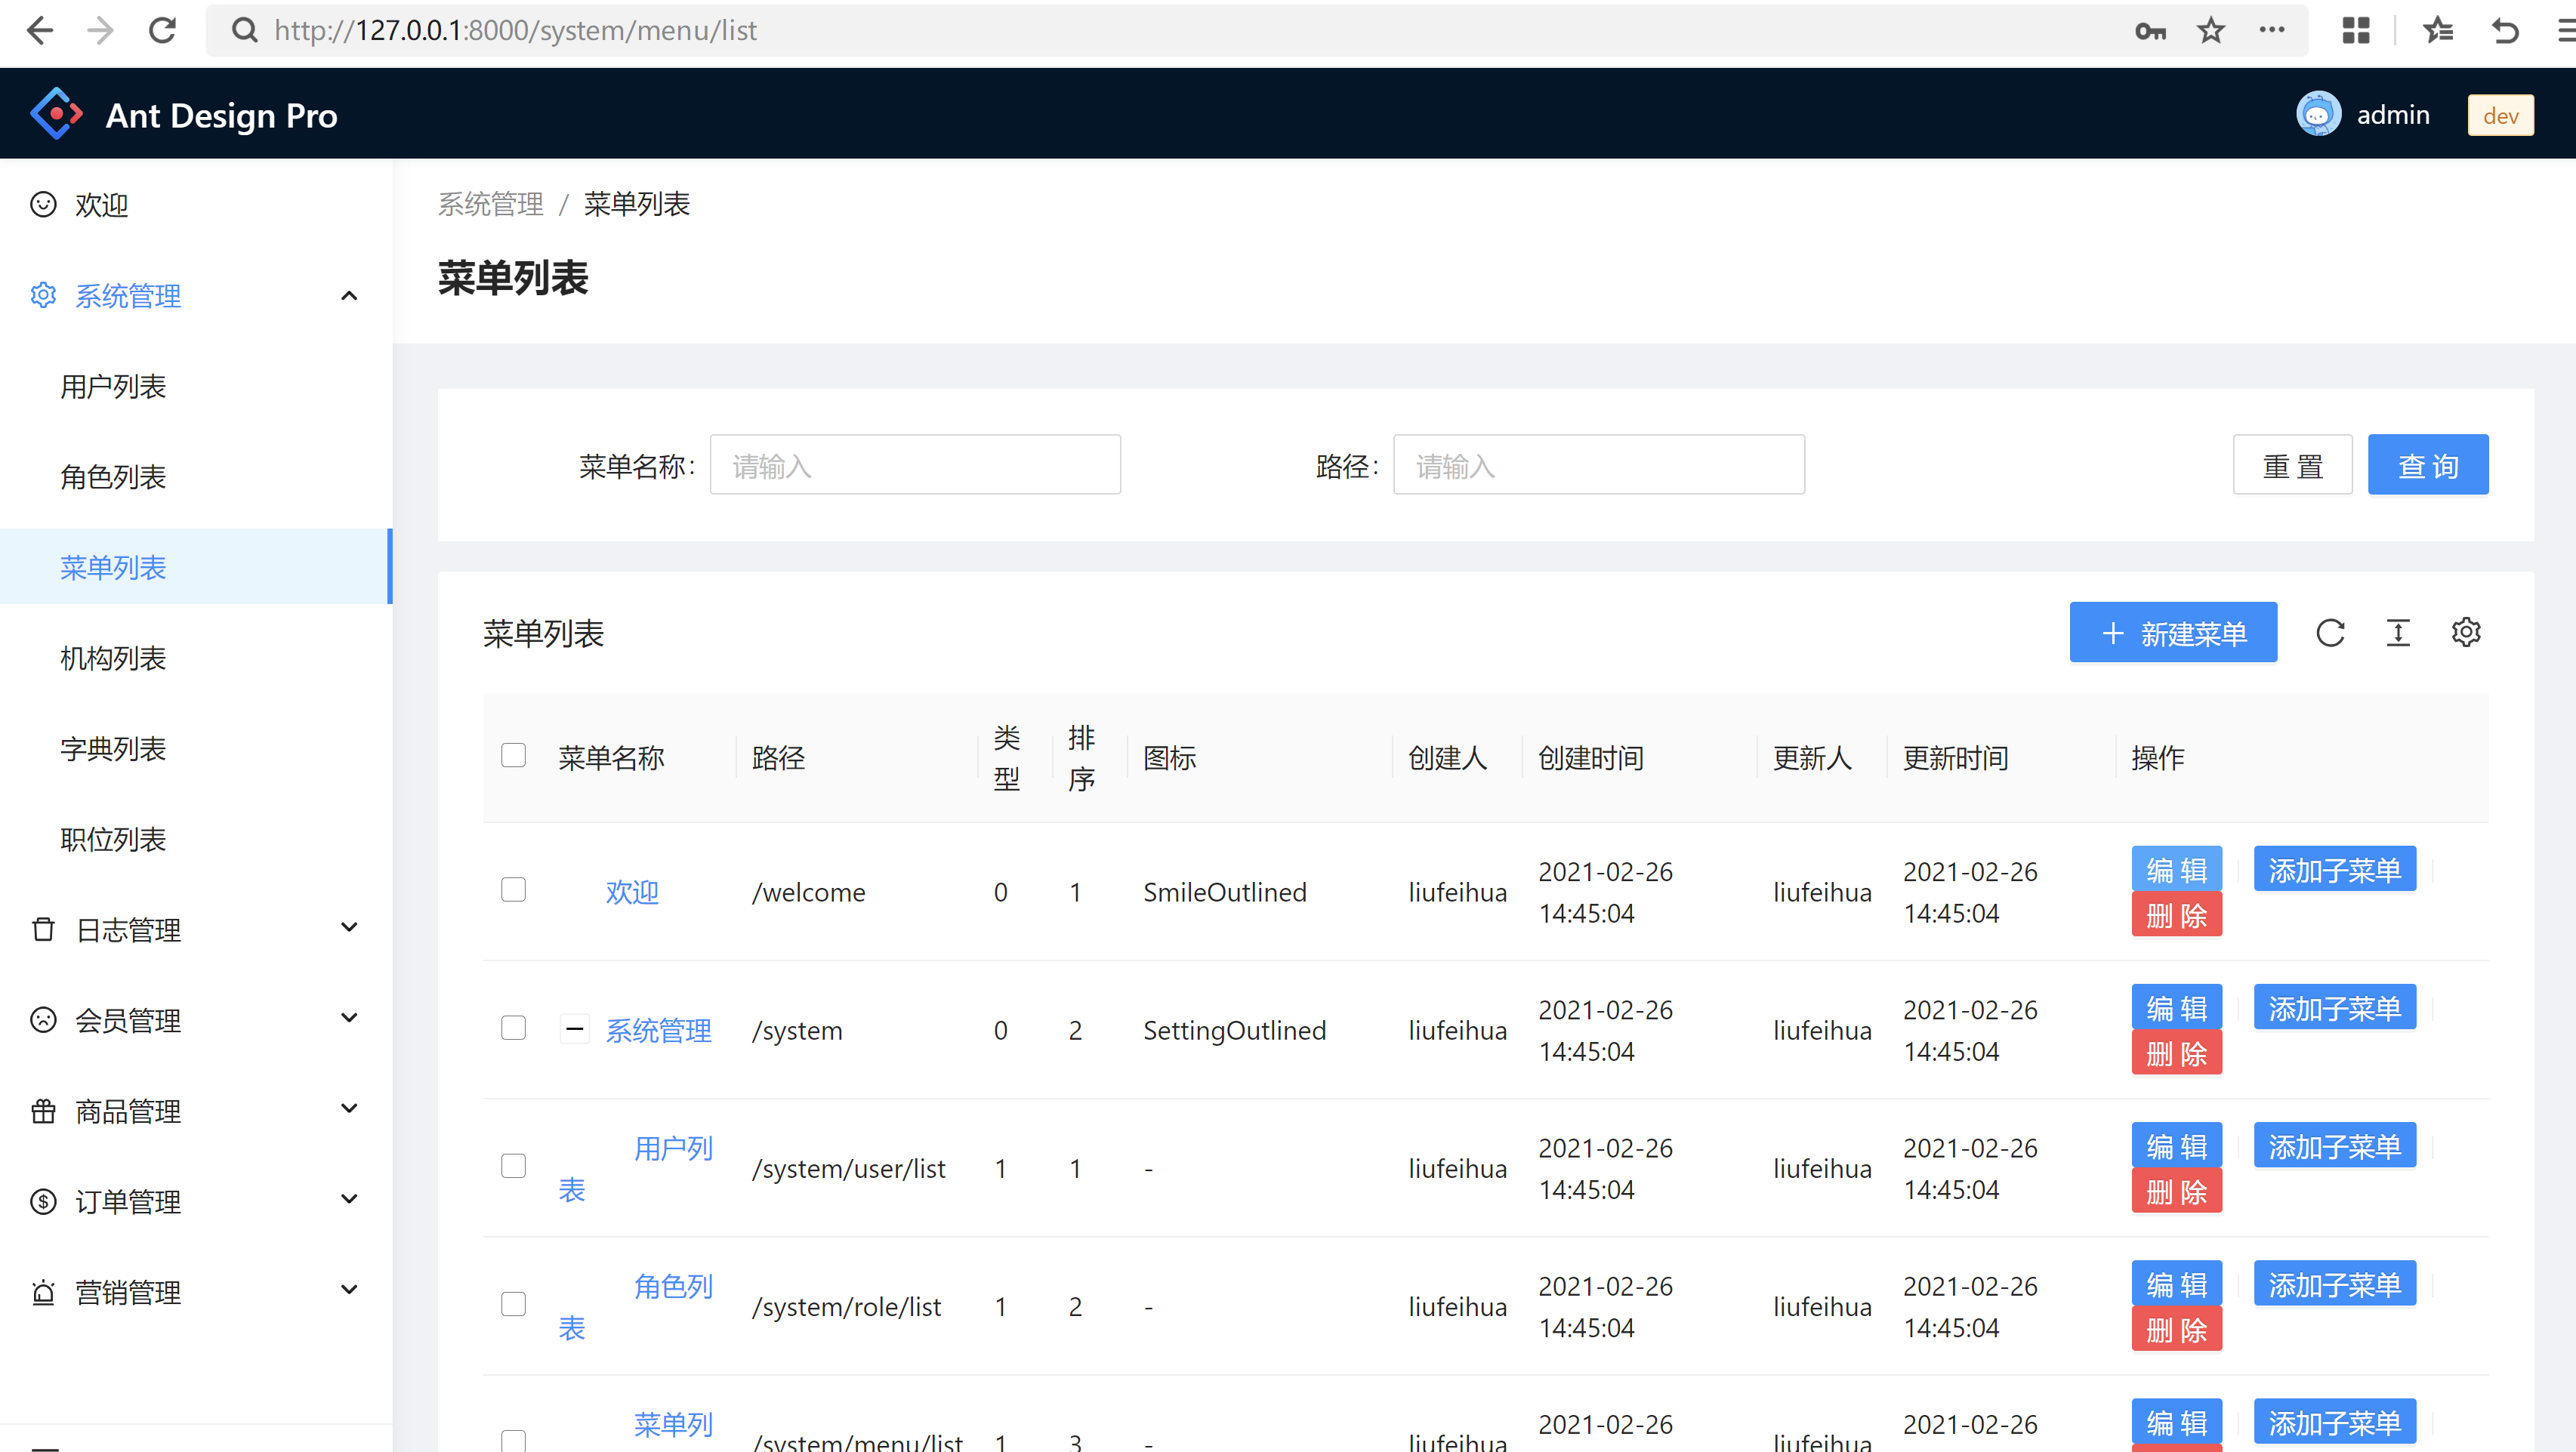This screenshot has height=1452, width=2576.
Task: Click the marketing management bell icon
Action: (43, 1292)
